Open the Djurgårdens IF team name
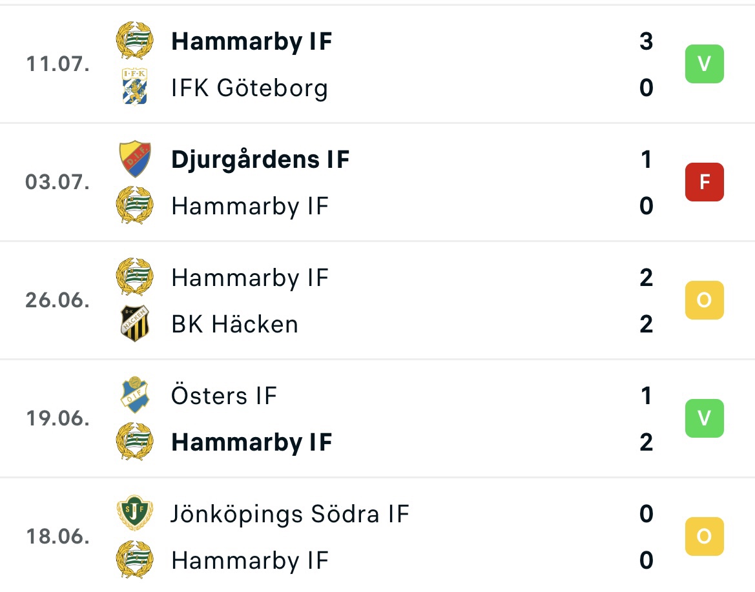This screenshot has width=755, height=592. [x=260, y=159]
